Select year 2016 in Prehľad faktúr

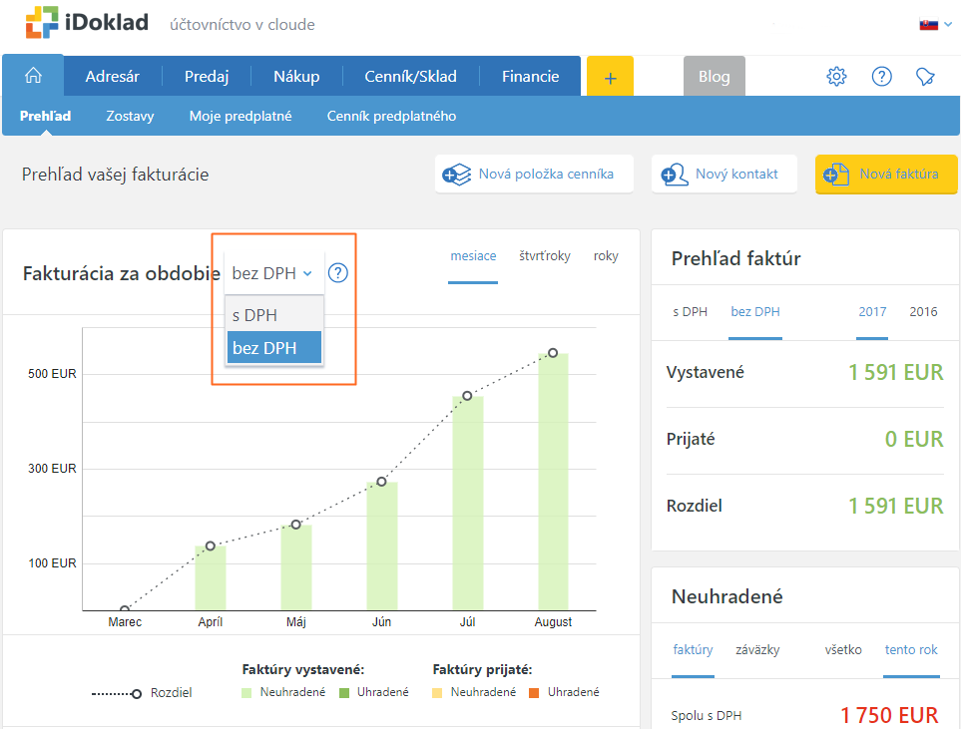923,312
